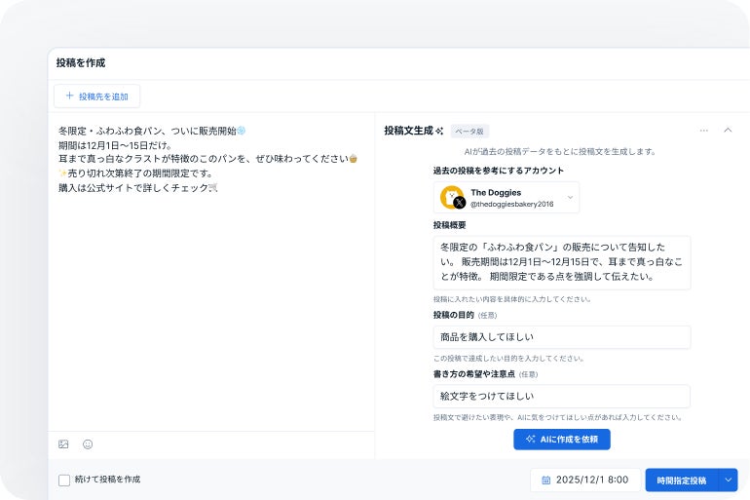Viewport: 750px width, 500px height.
Task: Click the X platform badge on the avatar
Action: (459, 203)
